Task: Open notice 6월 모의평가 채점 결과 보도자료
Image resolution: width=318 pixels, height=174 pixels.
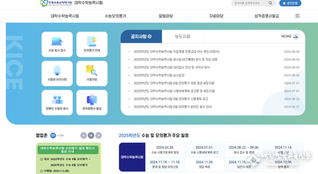Action: tap(174, 83)
